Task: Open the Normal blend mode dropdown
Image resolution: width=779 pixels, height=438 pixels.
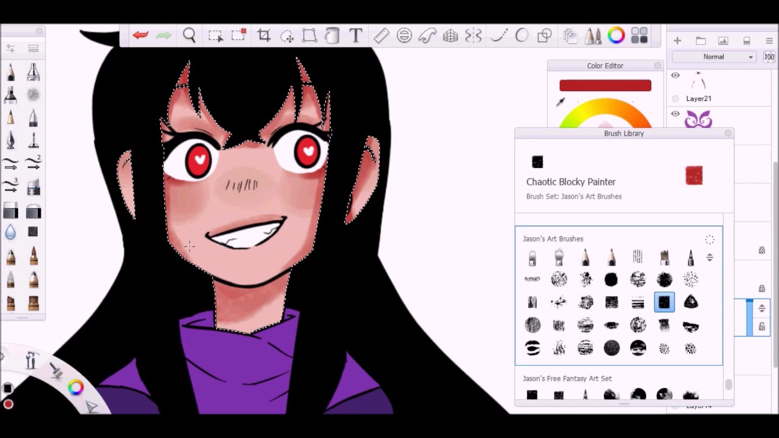Action: pos(714,57)
